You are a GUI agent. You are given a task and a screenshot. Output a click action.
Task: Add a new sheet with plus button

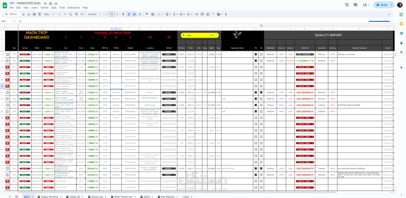10,196
